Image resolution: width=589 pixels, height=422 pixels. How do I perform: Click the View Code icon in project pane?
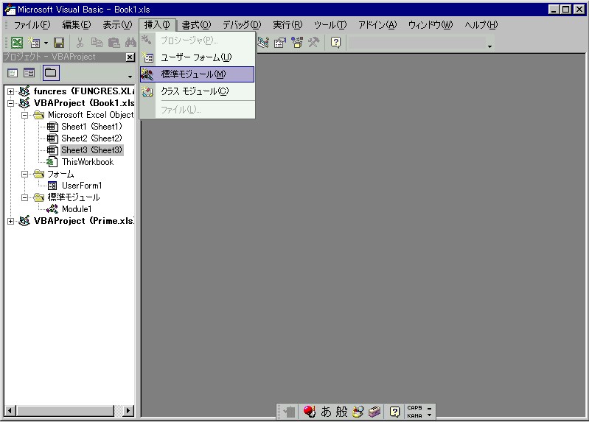pyautogui.click(x=13, y=73)
